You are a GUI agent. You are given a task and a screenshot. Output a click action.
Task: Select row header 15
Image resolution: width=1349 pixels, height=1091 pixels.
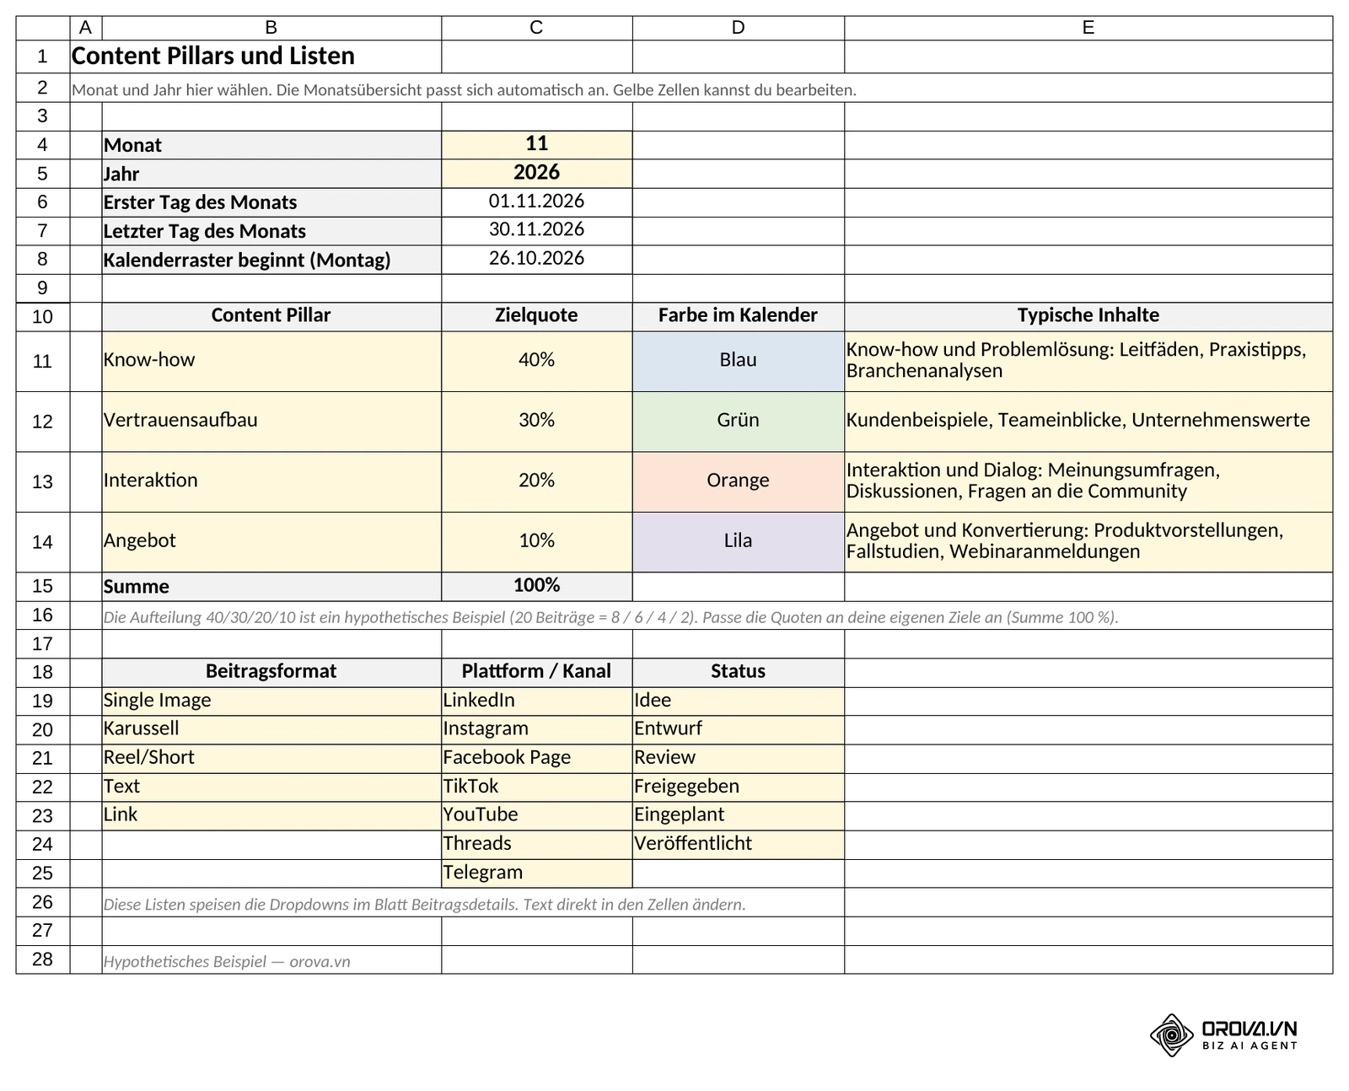43,587
